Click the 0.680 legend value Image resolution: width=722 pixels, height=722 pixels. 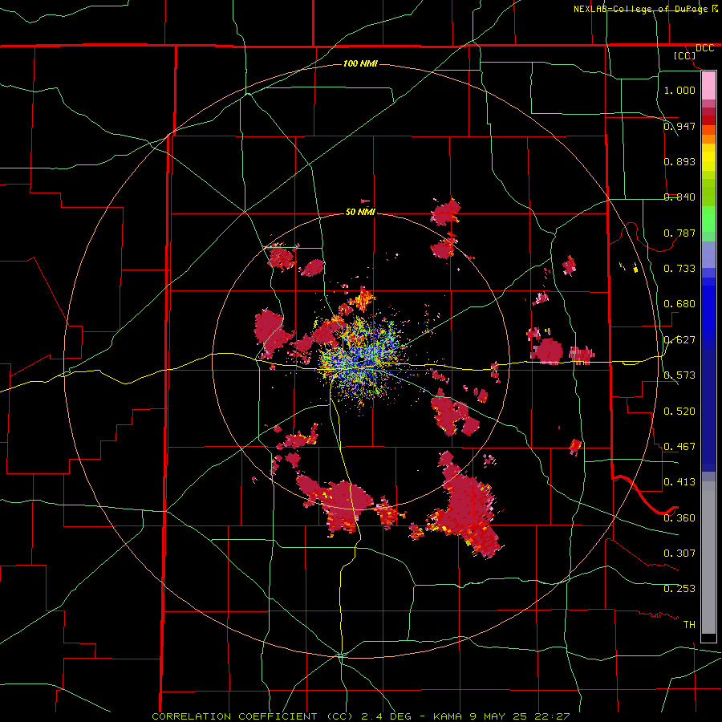pos(679,303)
